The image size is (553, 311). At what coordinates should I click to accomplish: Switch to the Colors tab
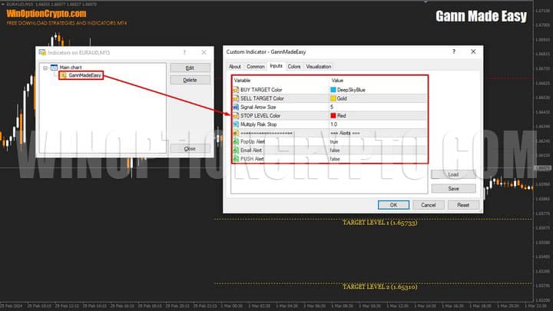[x=294, y=67]
